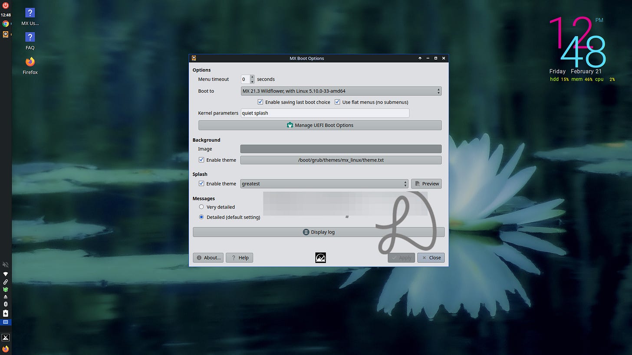
Task: Open the MX start menu icon
Action: 6,337
